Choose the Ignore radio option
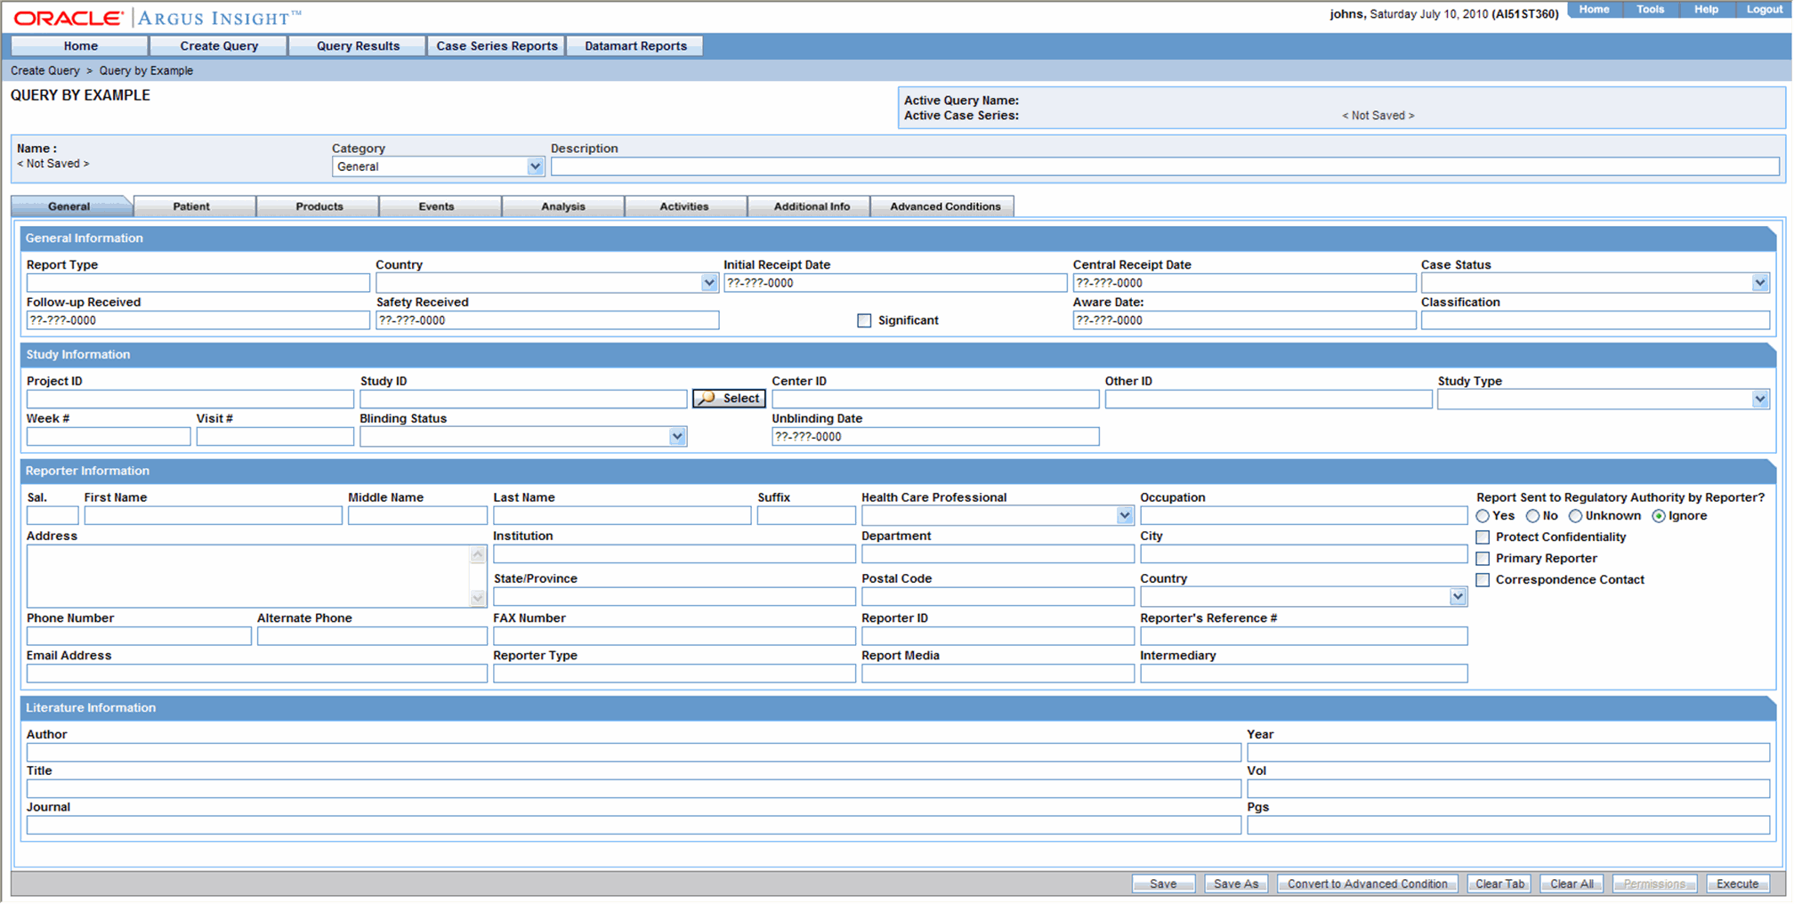The image size is (1794, 904). pyautogui.click(x=1659, y=516)
